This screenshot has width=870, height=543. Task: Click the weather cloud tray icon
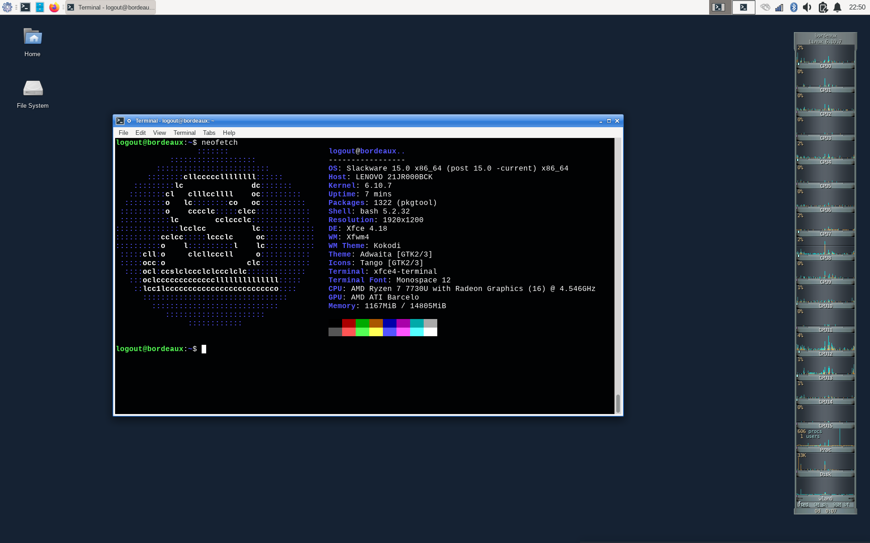click(765, 7)
